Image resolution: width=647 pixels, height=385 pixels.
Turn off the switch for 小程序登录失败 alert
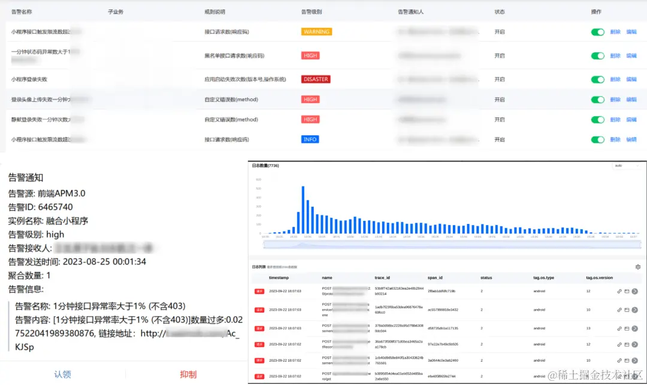[x=597, y=78]
